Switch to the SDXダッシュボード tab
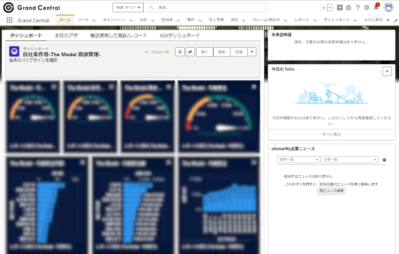Viewport: 399px width, 254px height. point(180,35)
